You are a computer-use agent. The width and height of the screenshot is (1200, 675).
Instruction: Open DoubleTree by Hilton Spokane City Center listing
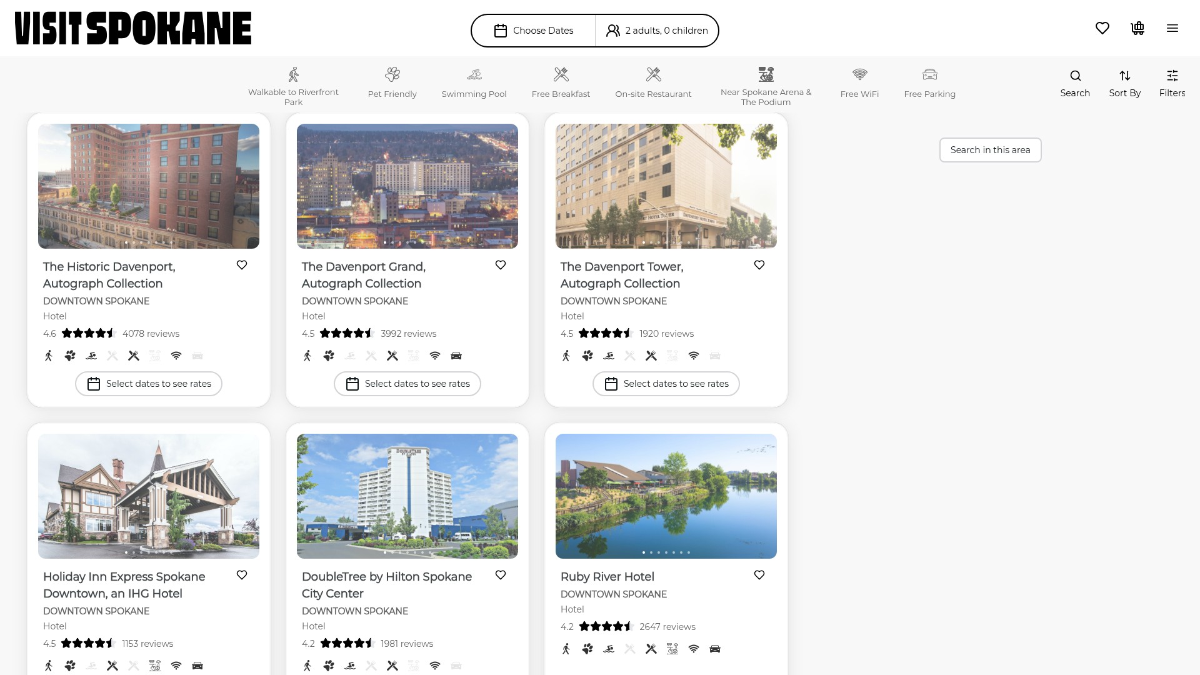pos(387,585)
